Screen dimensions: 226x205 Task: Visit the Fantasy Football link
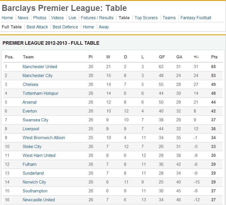196,18
